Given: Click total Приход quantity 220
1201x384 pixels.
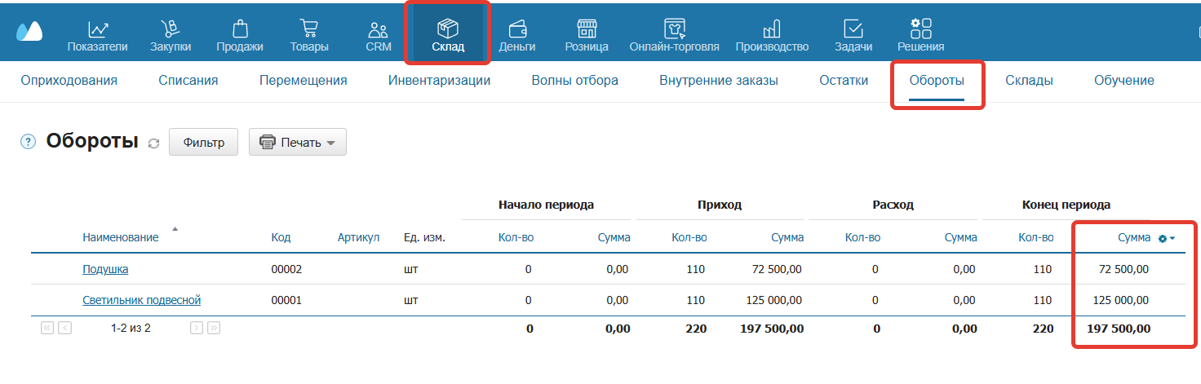Looking at the screenshot, I should (x=696, y=329).
